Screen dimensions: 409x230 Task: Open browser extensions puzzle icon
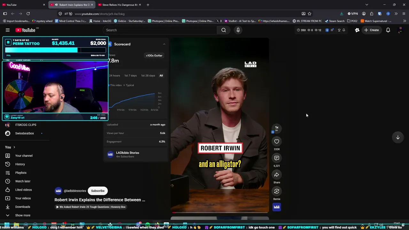372,14
